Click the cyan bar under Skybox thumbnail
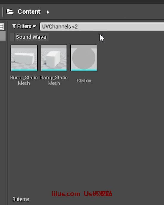This screenshot has width=164, height=205. point(84,70)
